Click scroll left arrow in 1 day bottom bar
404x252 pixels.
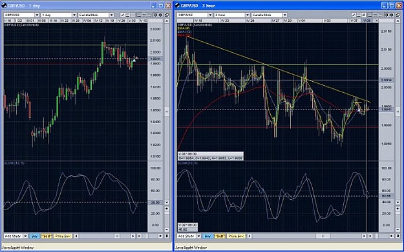point(76,236)
